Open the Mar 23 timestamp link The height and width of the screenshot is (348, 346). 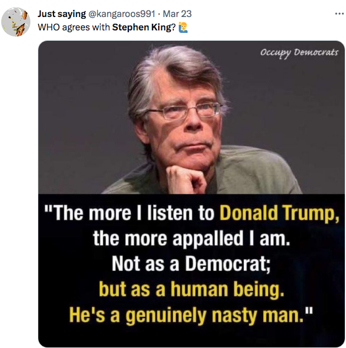point(177,14)
